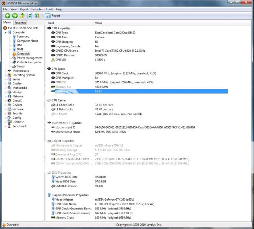Open the View menu
The image size is (254, 229).
click(14, 9)
